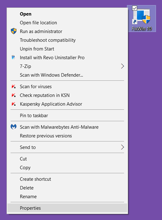162x220 pixels.
Task: Click the Revo Uninstaller icon in the menu
Action: [13, 57]
